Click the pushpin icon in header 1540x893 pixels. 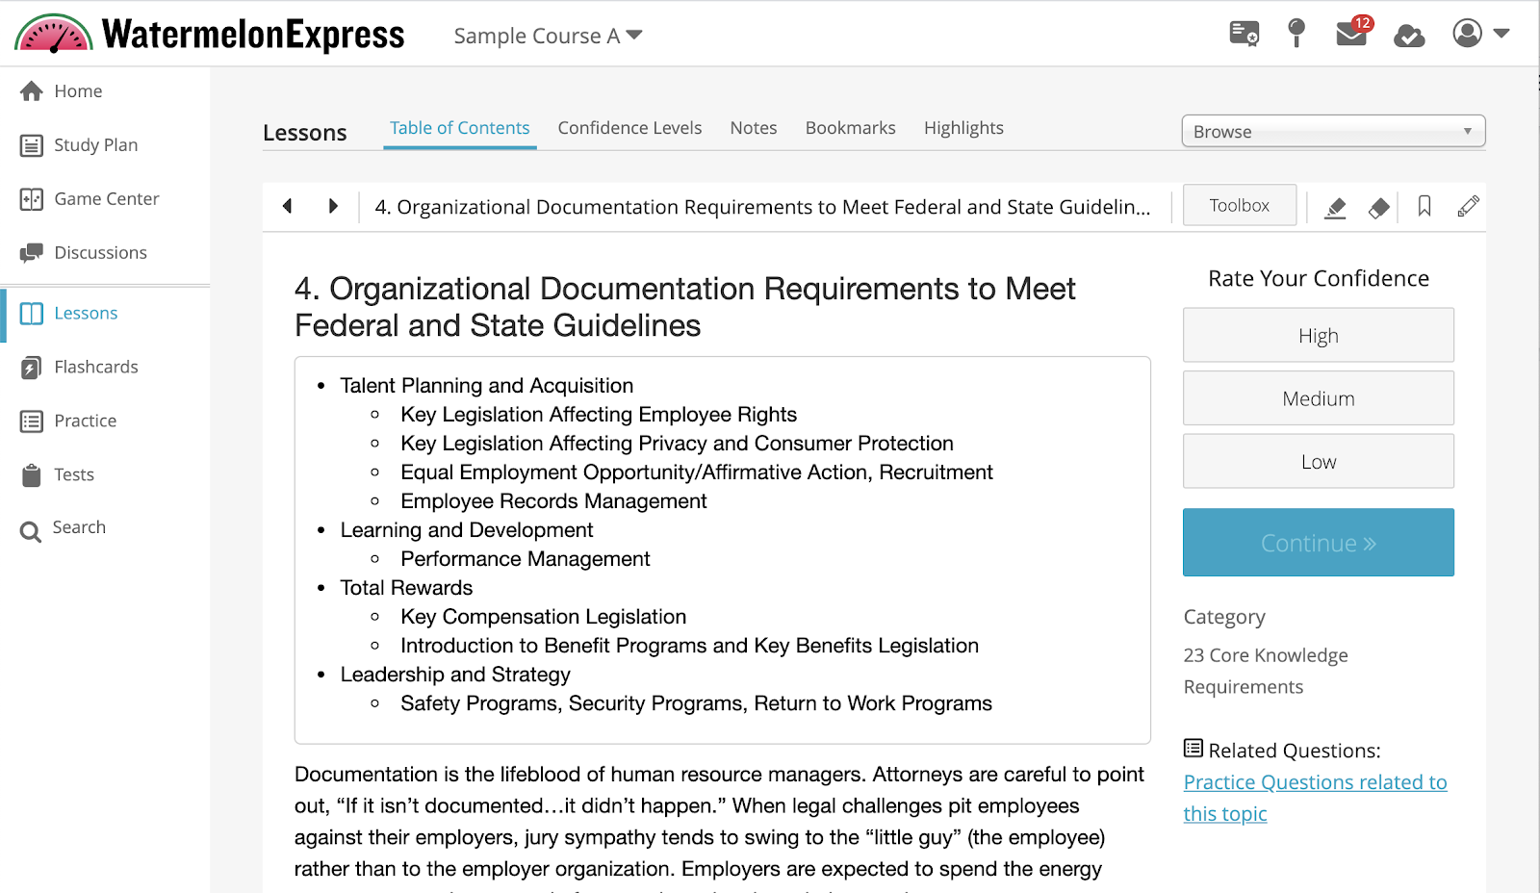tap(1296, 34)
